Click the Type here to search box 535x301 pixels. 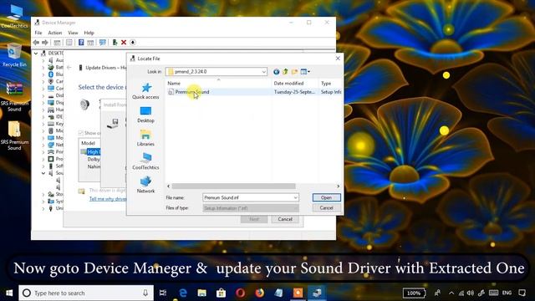click(x=86, y=293)
